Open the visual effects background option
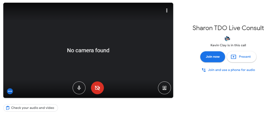This screenshot has width=267, height=119. [164, 88]
